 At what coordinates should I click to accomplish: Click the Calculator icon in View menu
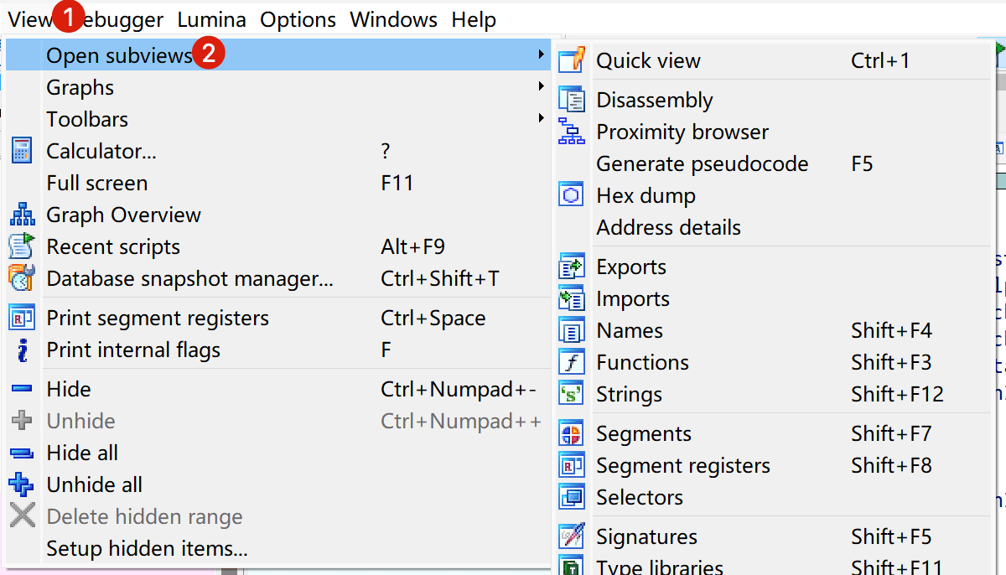click(22, 151)
